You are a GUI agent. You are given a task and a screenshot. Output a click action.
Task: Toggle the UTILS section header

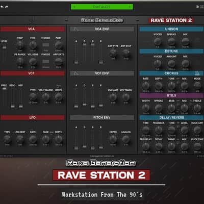pos(171,95)
